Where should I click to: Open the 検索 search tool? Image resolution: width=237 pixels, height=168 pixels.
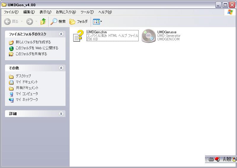(x=58, y=22)
